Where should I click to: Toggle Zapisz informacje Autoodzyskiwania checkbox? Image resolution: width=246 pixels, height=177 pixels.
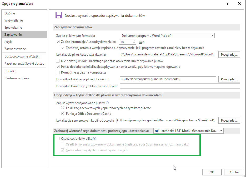(x=58, y=42)
